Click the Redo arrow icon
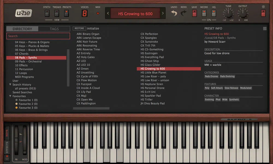Viewport: 273px width, 164px height. pyautogui.click(x=184, y=13)
